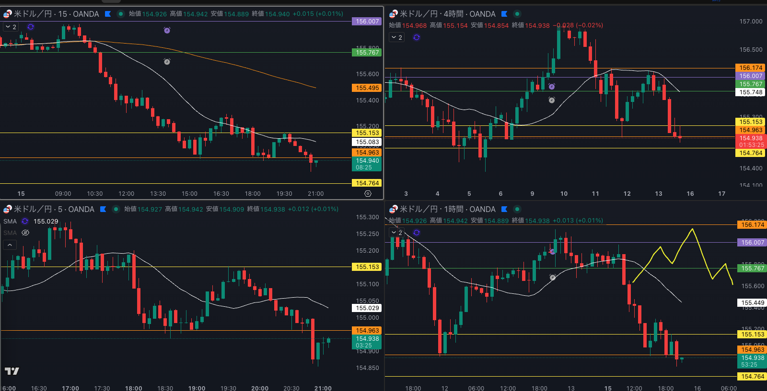
Task: Click the blue flag on the 5-minute chart header
Action: tap(103, 209)
